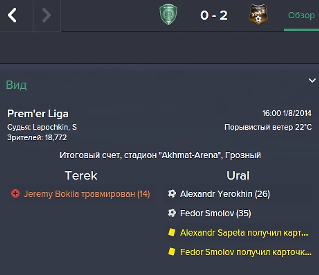319x275 pixels.
Task: Click the goal ball icon beside Smolov
Action: [x=172, y=213]
